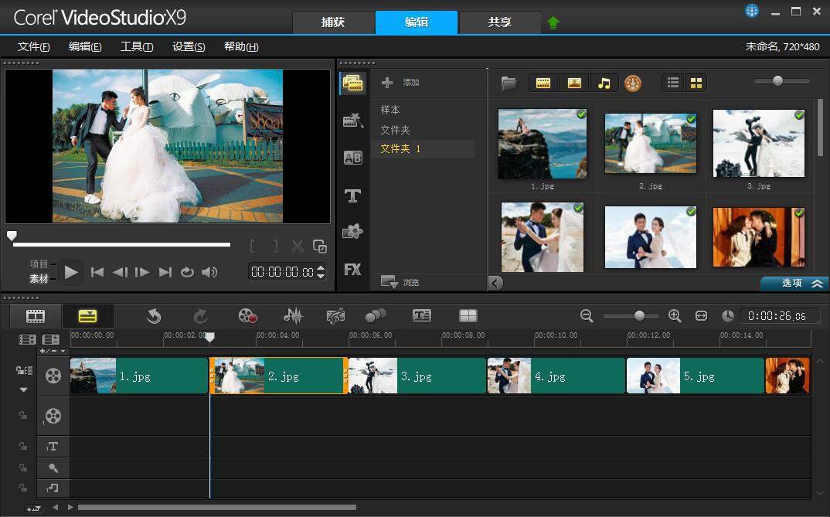The height and width of the screenshot is (517, 830).
Task: Collapse library folder list with left arrow
Action: (x=495, y=283)
